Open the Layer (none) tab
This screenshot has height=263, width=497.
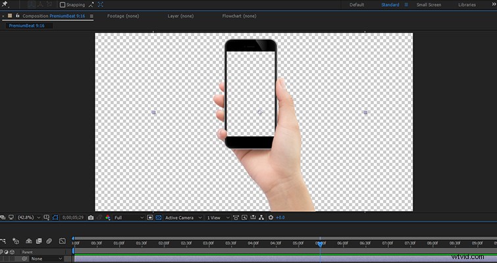tap(180, 16)
